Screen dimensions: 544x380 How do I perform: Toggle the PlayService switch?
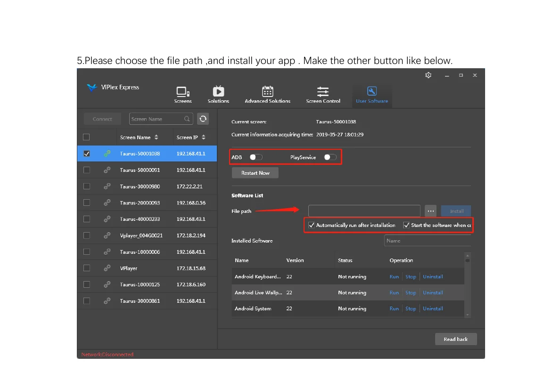[x=330, y=157]
